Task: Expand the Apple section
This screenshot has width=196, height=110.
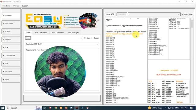Action: click(11, 79)
